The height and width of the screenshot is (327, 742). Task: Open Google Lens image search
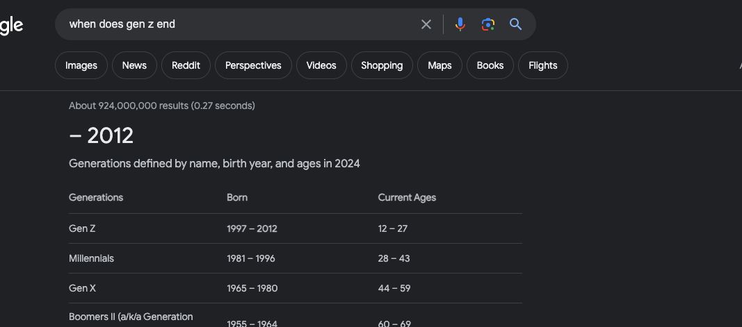[x=488, y=24]
